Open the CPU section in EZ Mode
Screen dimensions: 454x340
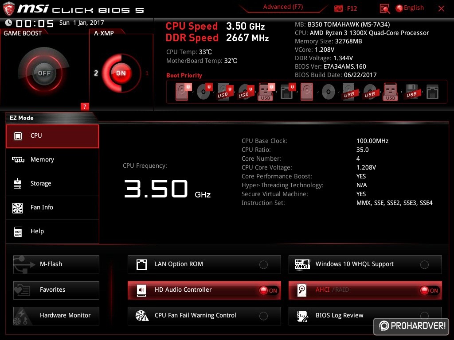[52, 136]
